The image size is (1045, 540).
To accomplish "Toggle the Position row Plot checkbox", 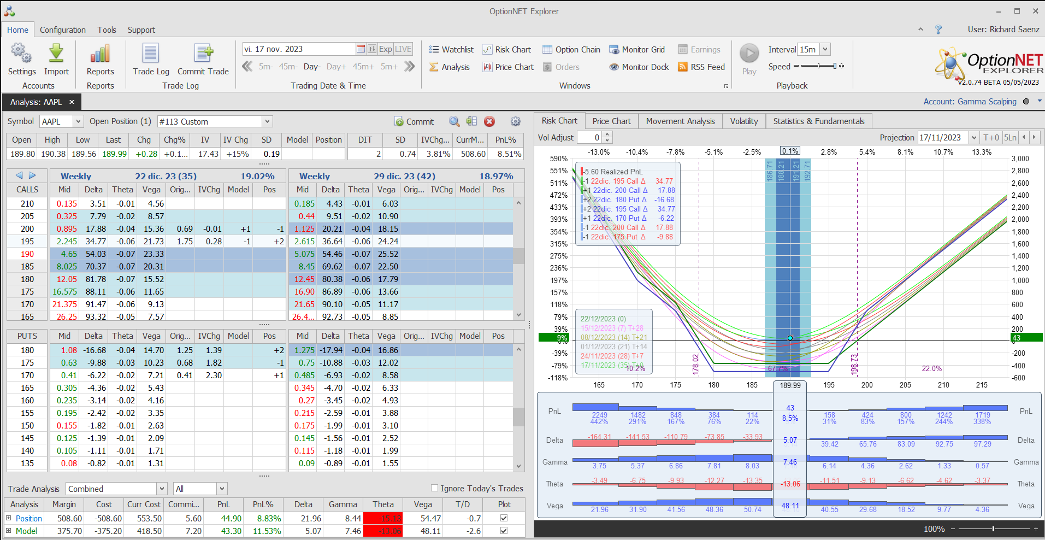I will click(x=504, y=518).
